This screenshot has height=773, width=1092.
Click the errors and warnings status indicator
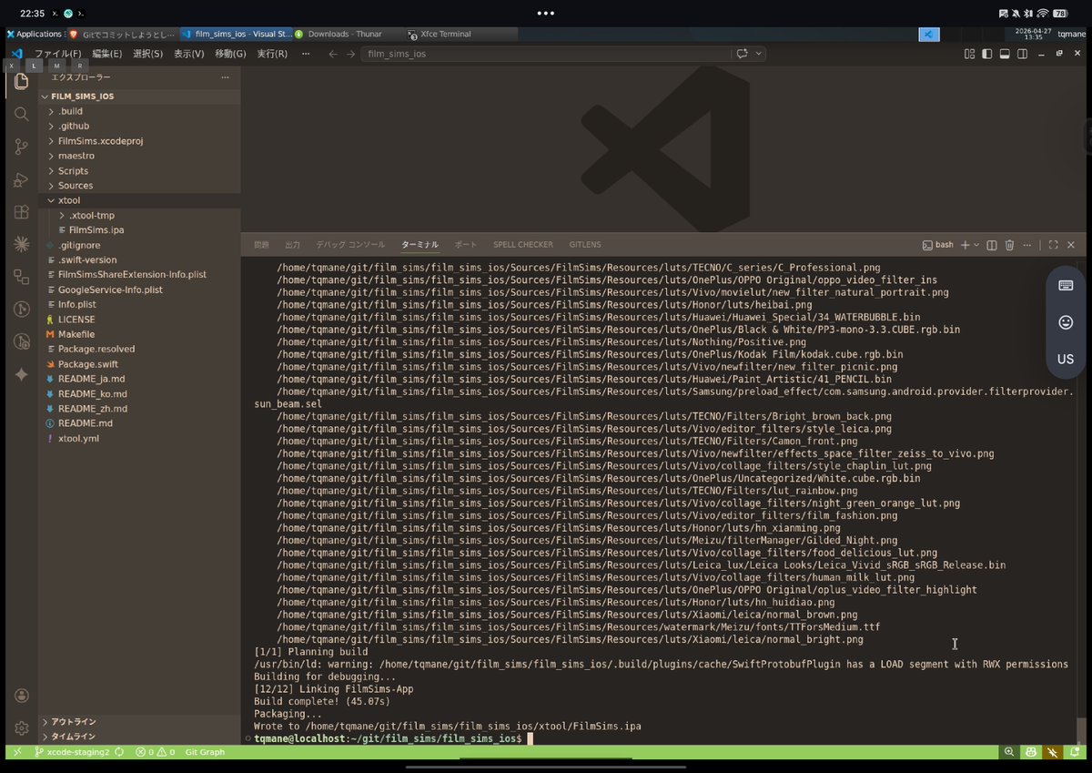coord(155,752)
